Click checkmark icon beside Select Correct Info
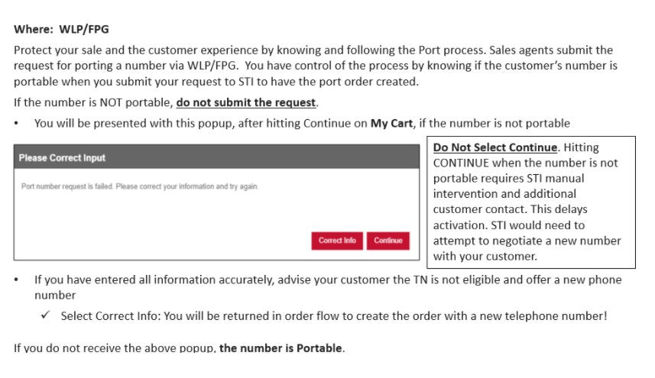Image resolution: width=655 pixels, height=378 pixels. click(x=46, y=315)
